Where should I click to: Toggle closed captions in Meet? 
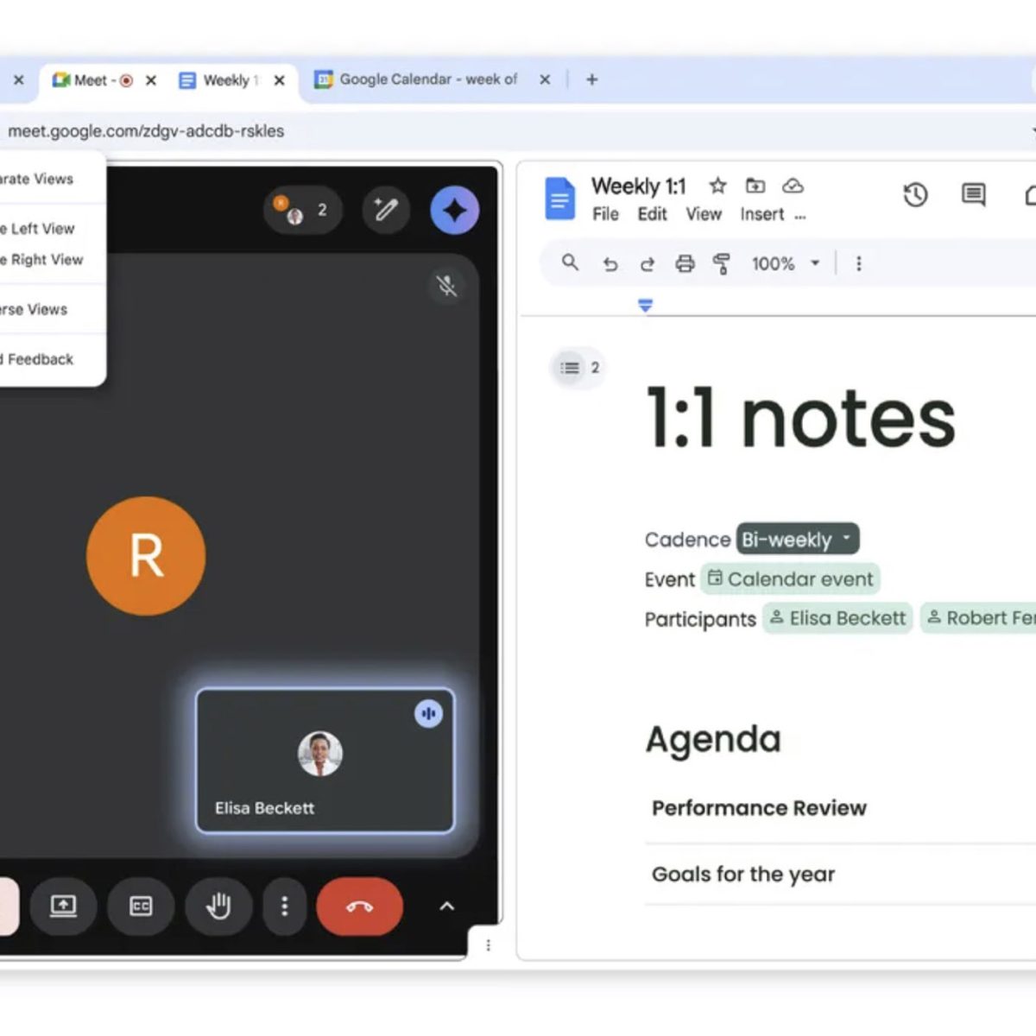point(141,906)
